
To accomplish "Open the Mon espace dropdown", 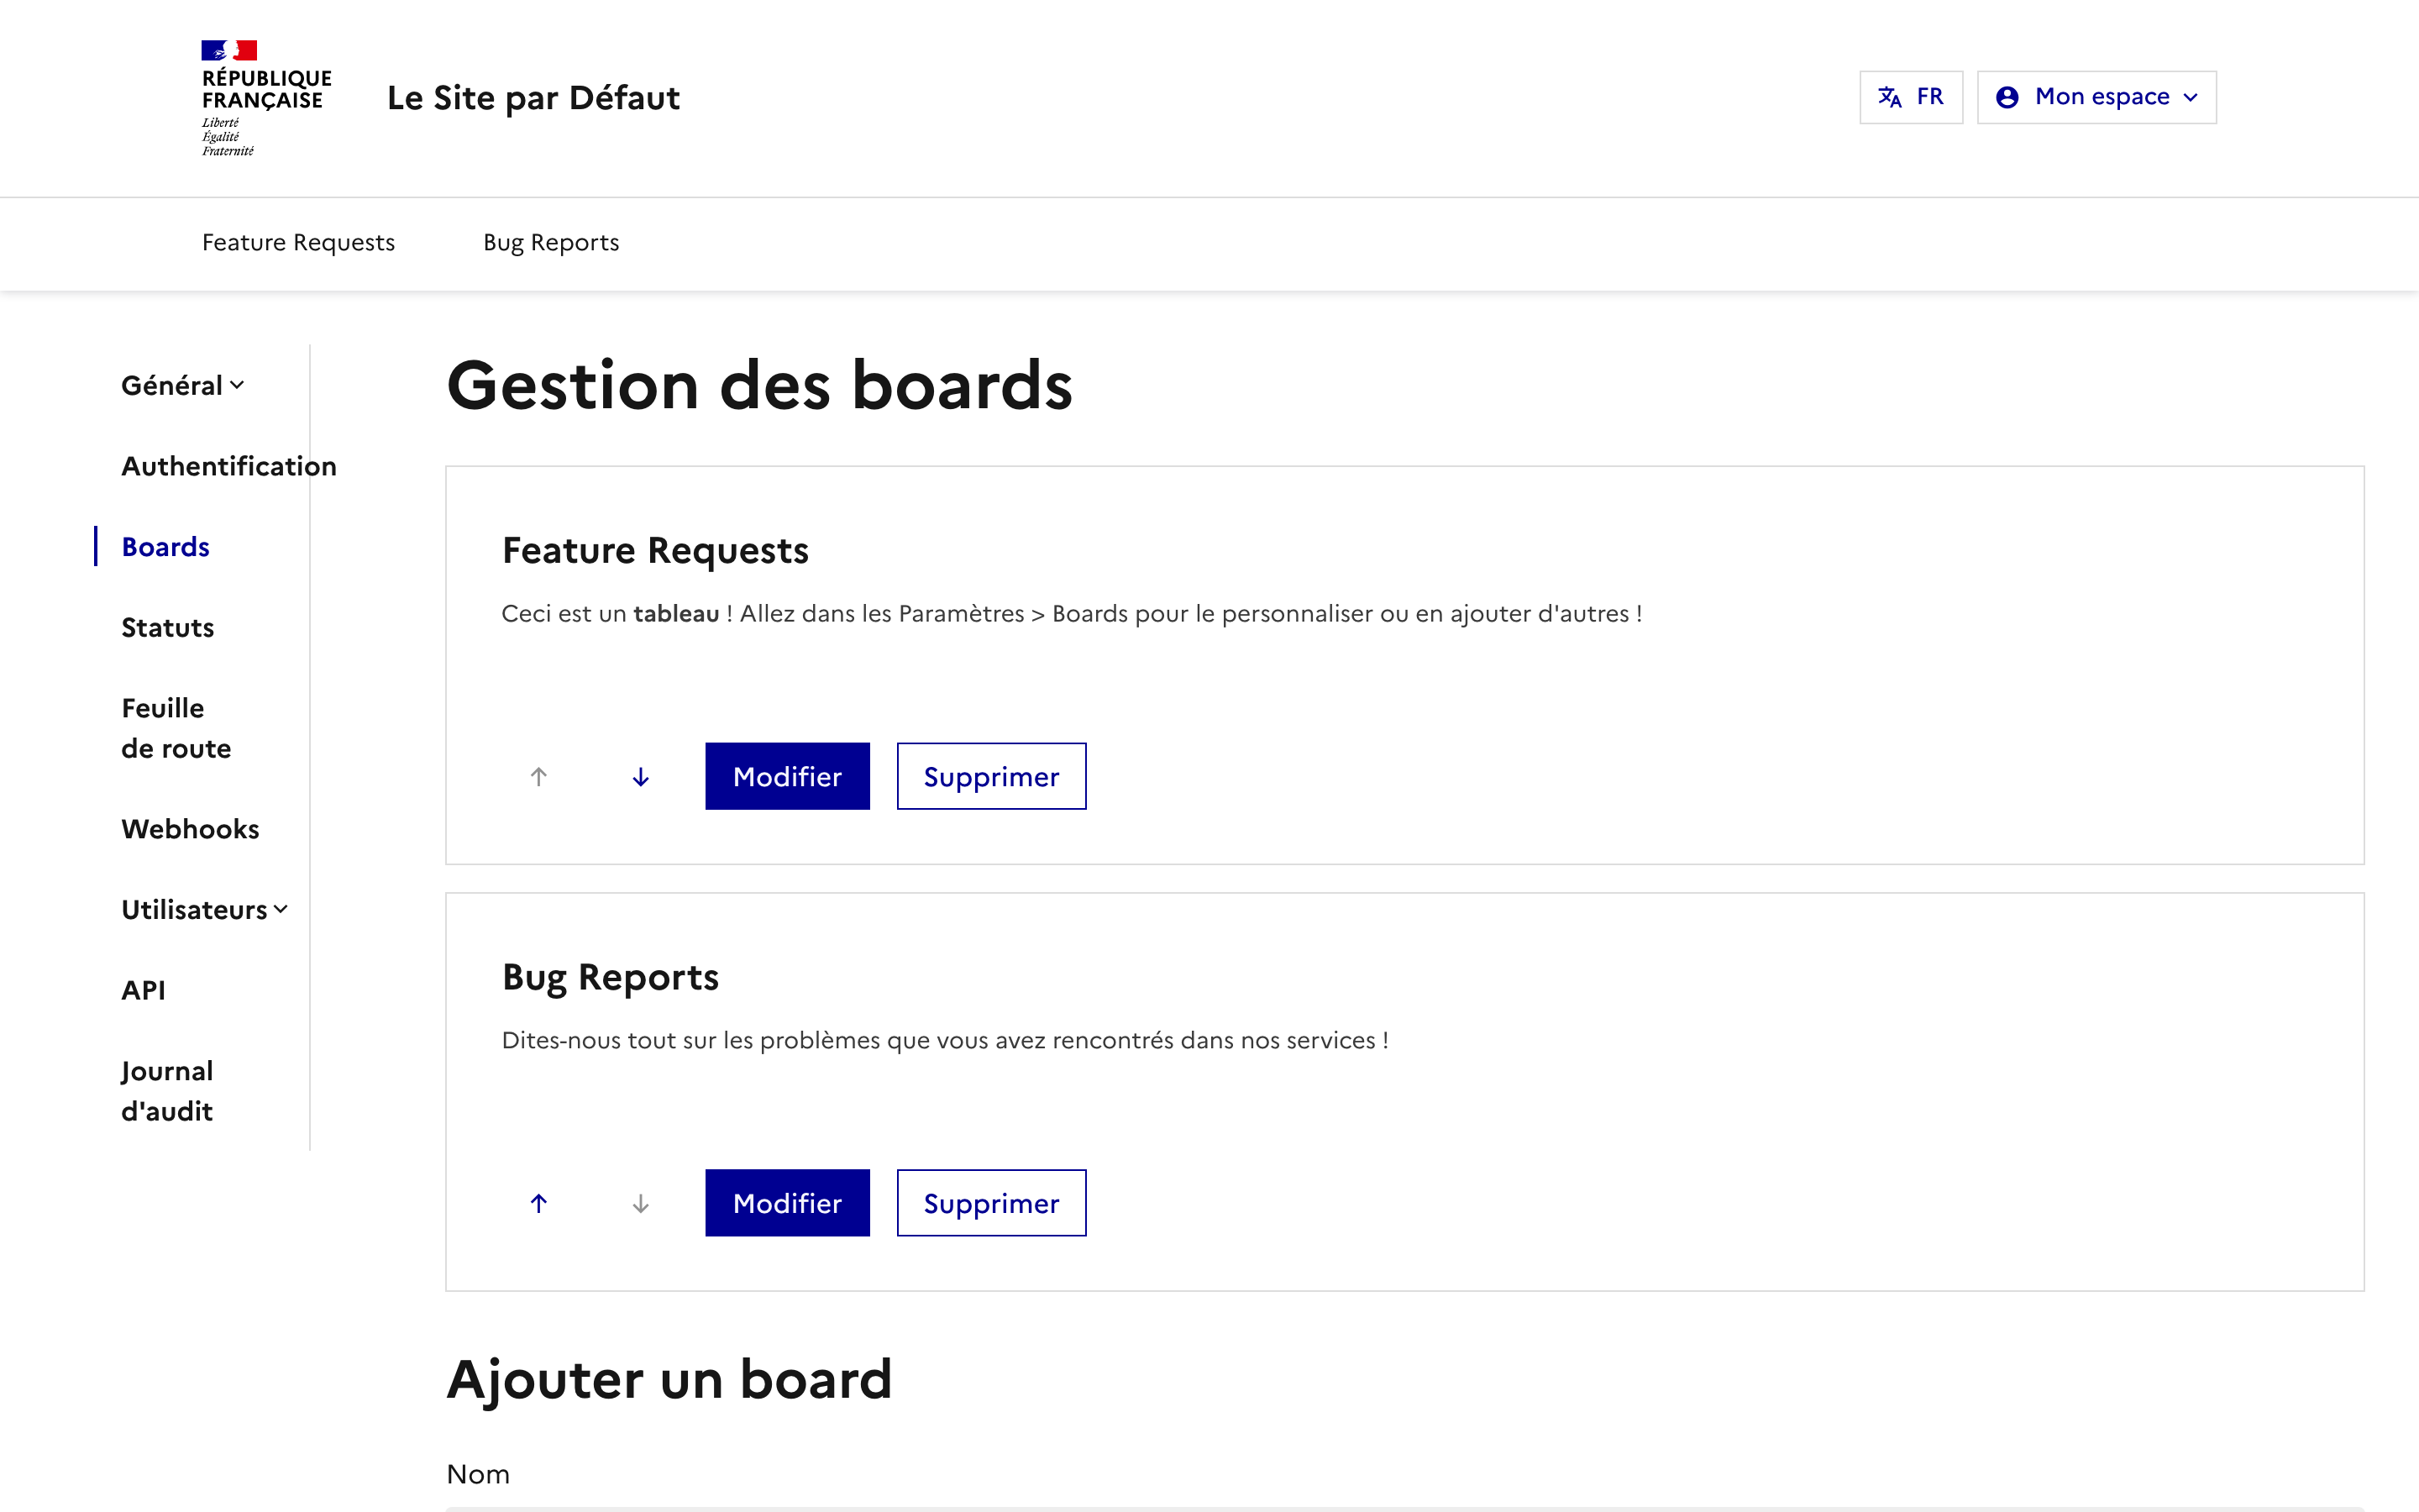I will [2097, 96].
